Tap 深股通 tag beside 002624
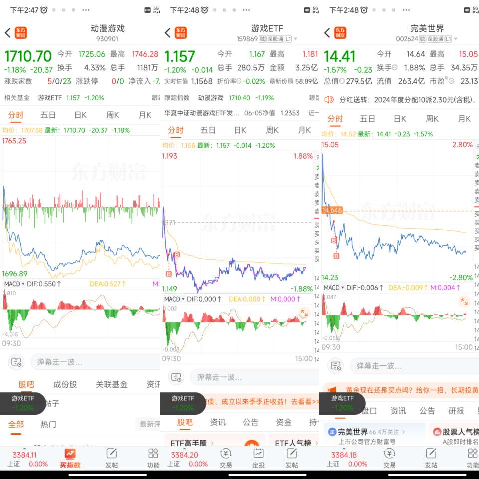479x479 pixels. click(435, 39)
